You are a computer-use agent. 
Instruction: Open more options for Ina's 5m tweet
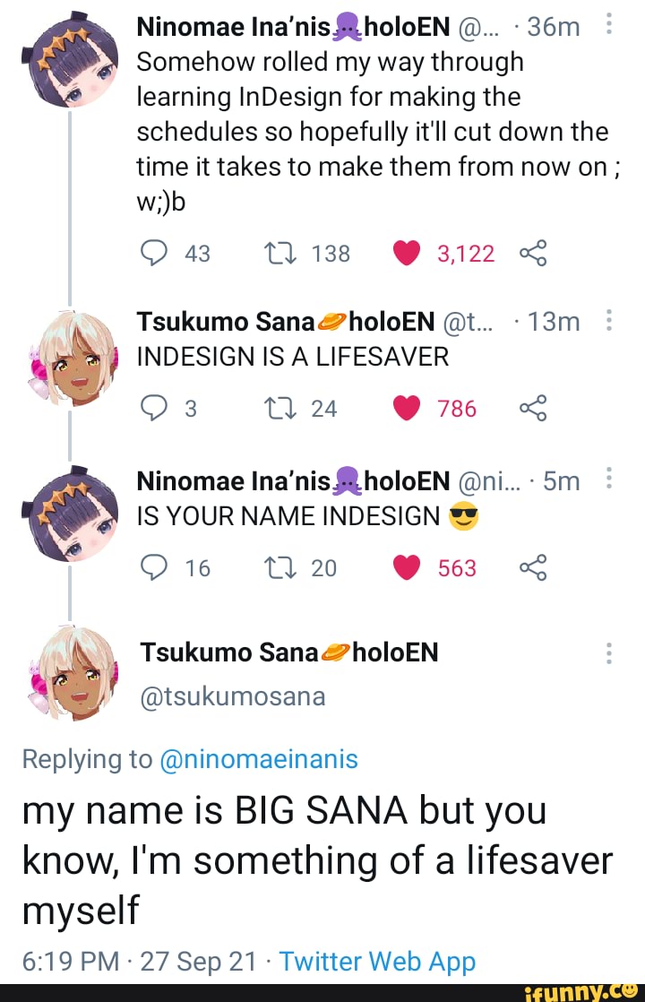tap(610, 481)
